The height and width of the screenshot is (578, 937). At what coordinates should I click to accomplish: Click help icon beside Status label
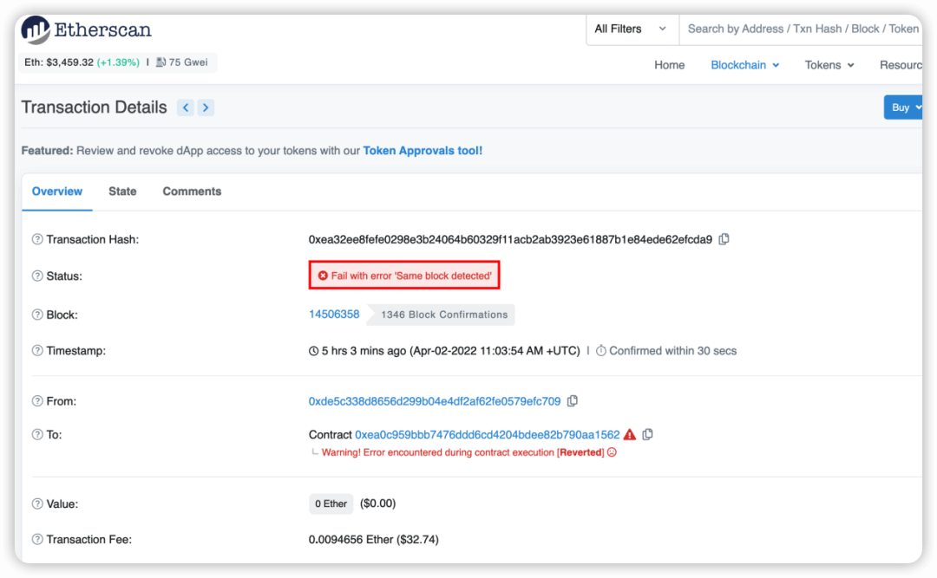click(37, 276)
